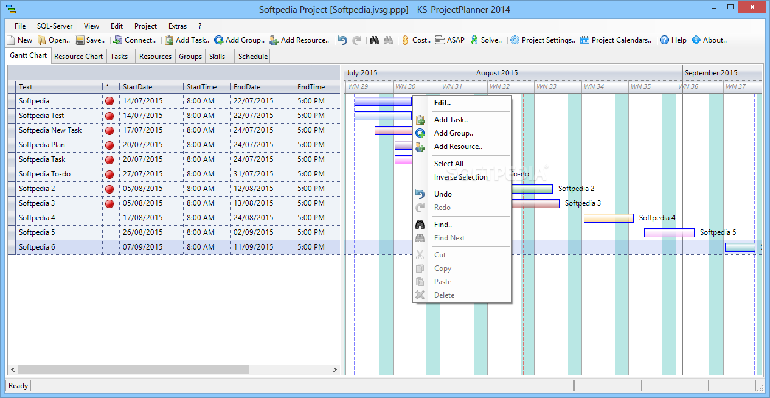Click the StartTime column header
This screenshot has width=770, height=398.
pos(207,87)
